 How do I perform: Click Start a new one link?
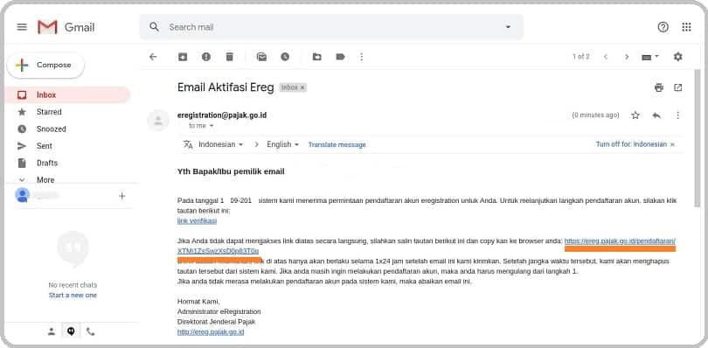point(73,296)
